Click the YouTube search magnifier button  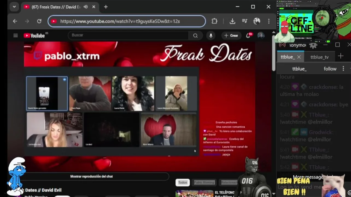click(195, 36)
